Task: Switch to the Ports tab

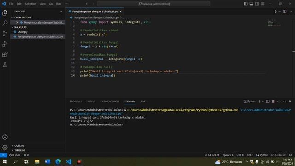Action: click(144, 101)
